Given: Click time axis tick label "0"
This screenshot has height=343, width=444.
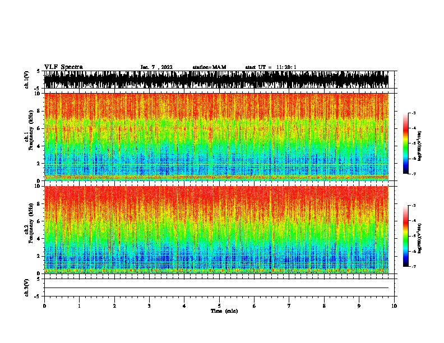Looking at the screenshot, I should click(x=44, y=306).
